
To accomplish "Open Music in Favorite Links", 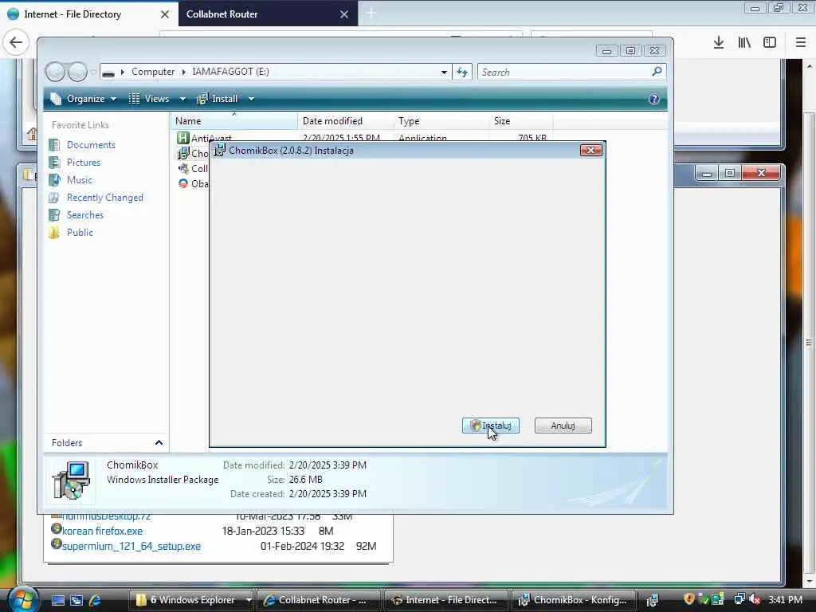I will click(x=79, y=179).
